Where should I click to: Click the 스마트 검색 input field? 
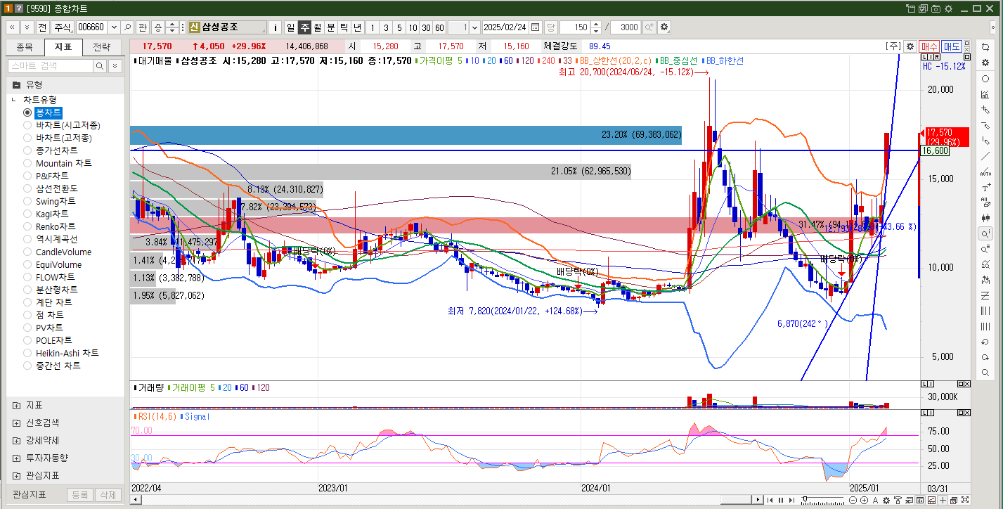pyautogui.click(x=50, y=65)
